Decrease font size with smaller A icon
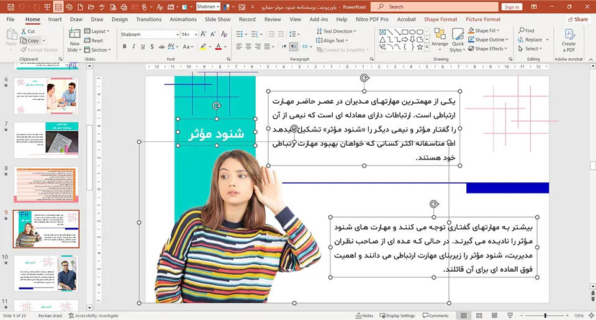 coord(213,34)
